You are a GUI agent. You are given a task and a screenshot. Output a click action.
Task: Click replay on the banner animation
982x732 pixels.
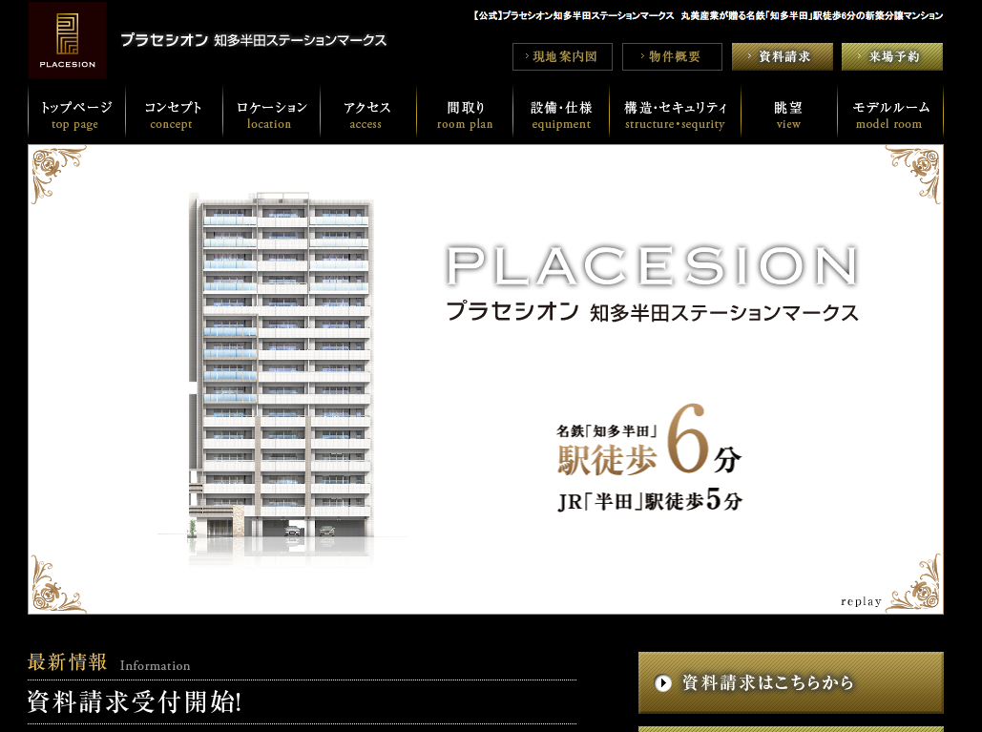pyautogui.click(x=861, y=601)
